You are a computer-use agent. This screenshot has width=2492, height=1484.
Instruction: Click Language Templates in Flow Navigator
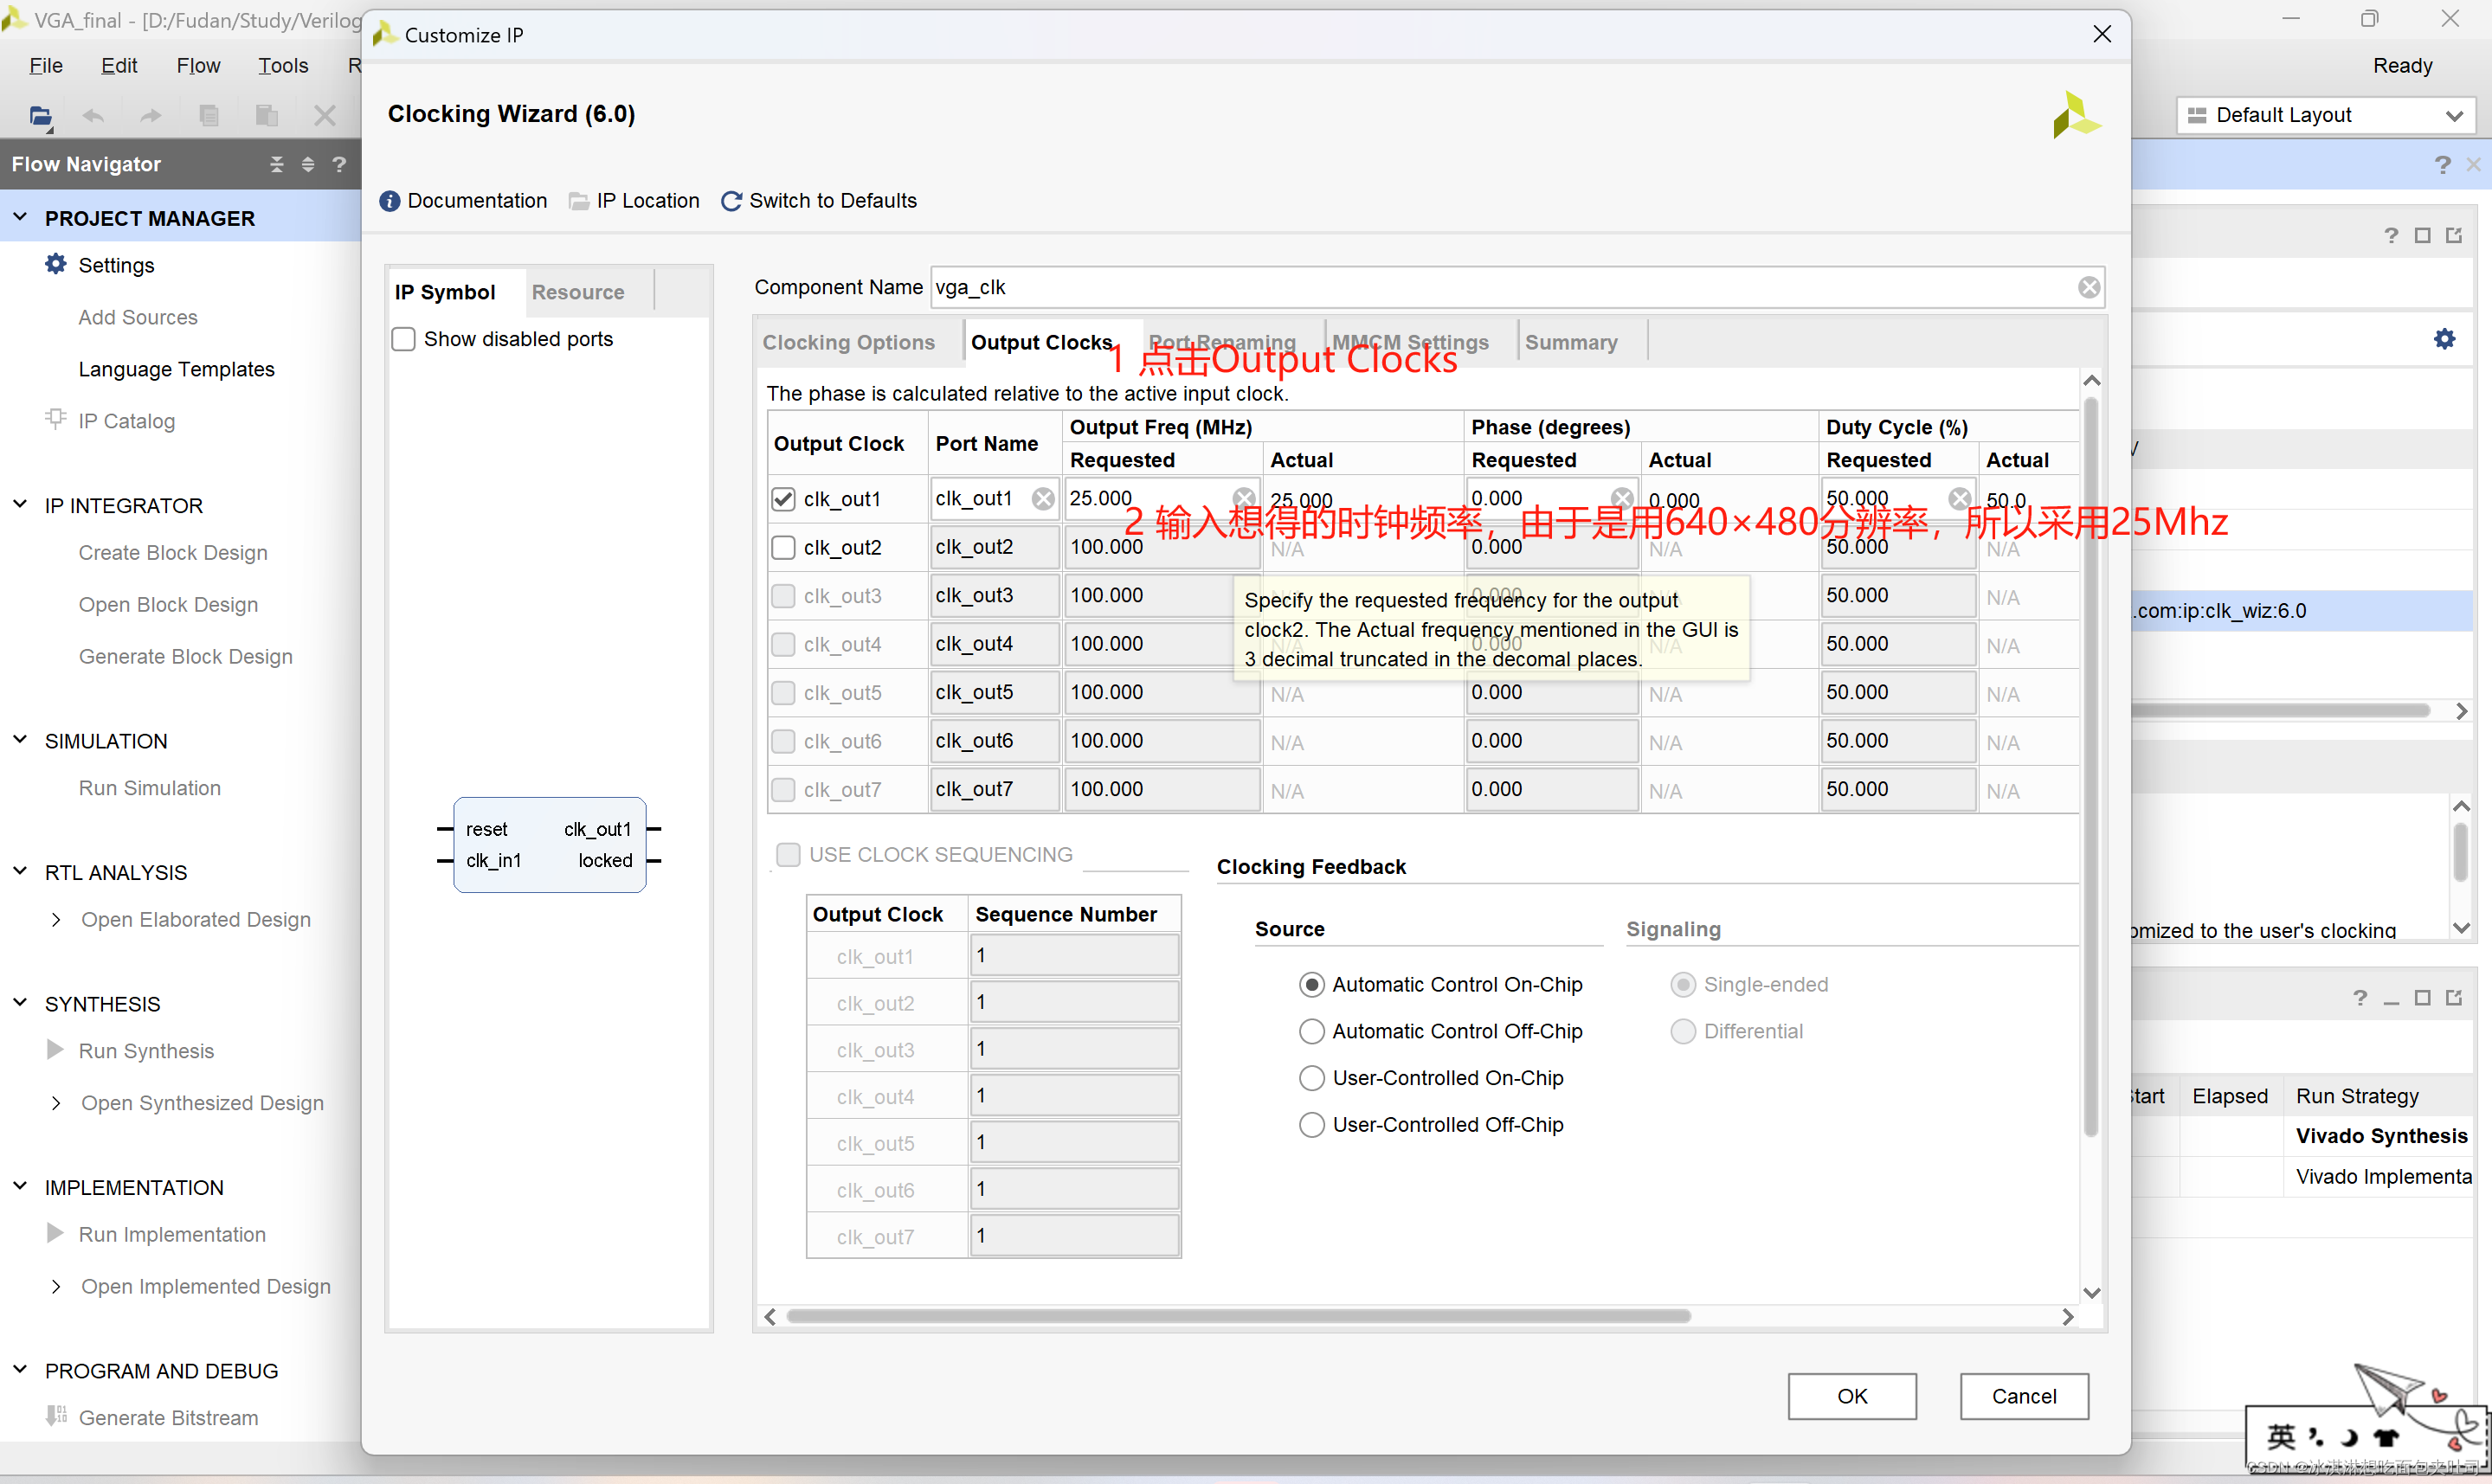177,369
